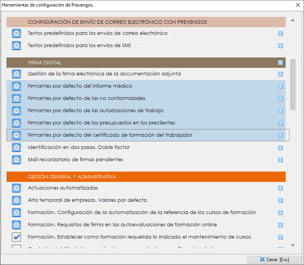Viewport: 304px width, 265px height.
Task: Click gear icon beside Identificación en dos pasos
Action: click(16, 147)
